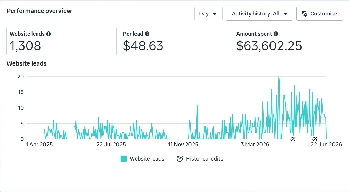This screenshot has width=349, height=192.
Task: Click the Amount spent metric label
Action: [x=254, y=34]
